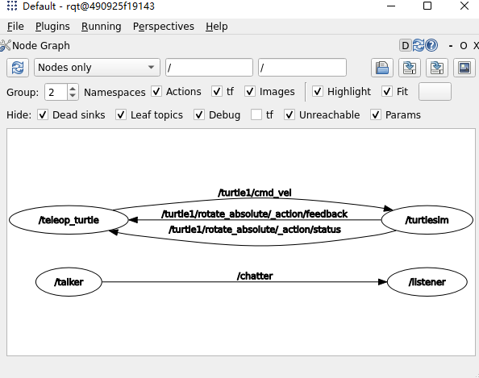Toggle the Highlight checkbox
This screenshot has width=479, height=378.
click(x=318, y=91)
